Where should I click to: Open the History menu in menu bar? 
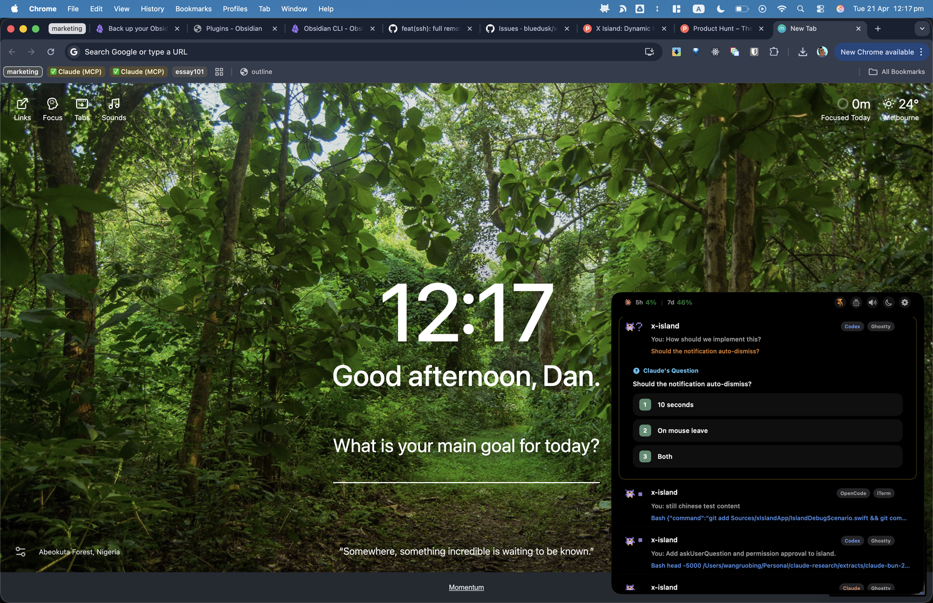(x=152, y=9)
